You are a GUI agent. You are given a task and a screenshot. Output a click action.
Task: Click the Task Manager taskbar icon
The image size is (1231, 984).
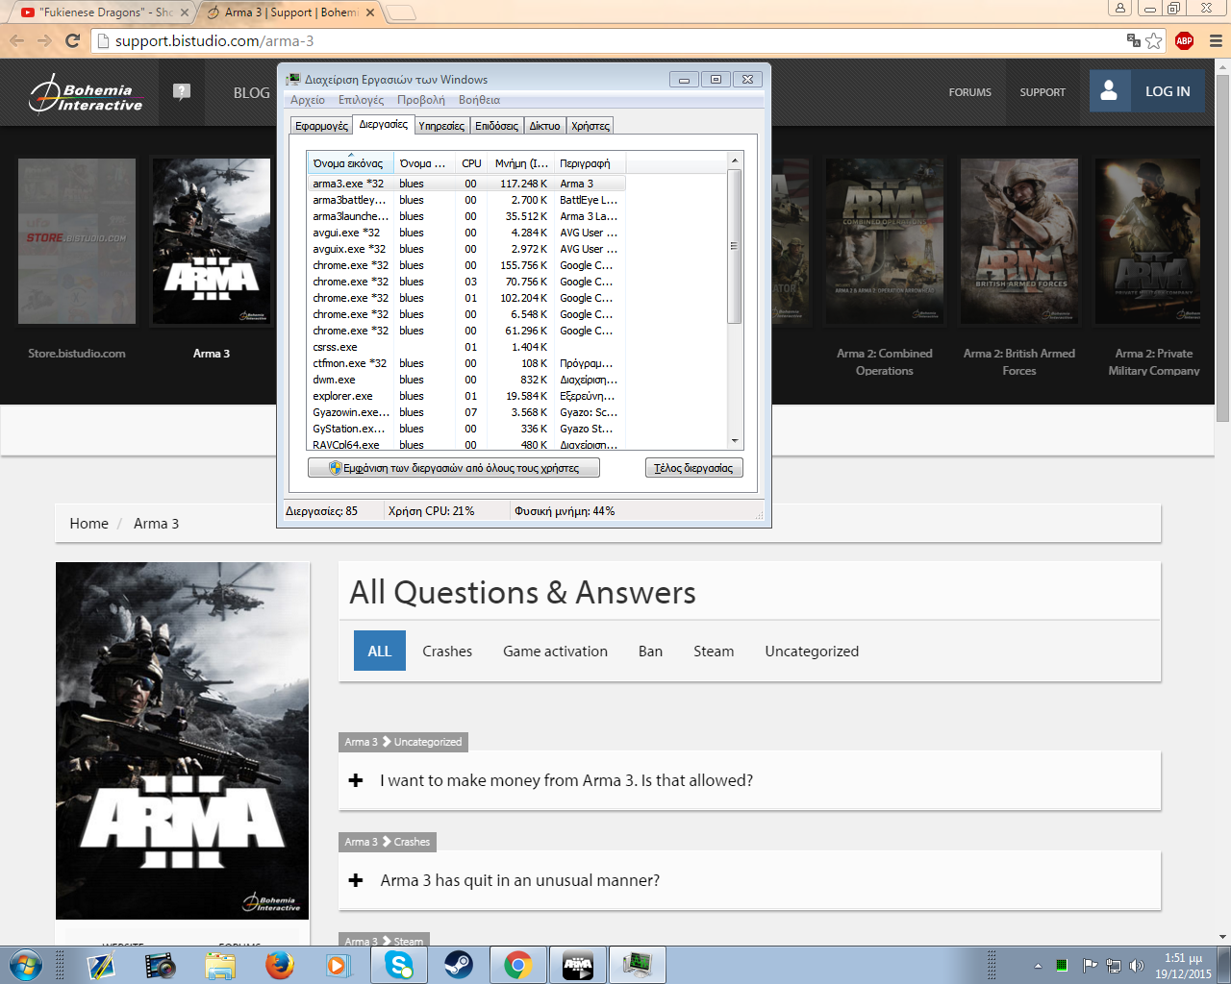pos(638,965)
